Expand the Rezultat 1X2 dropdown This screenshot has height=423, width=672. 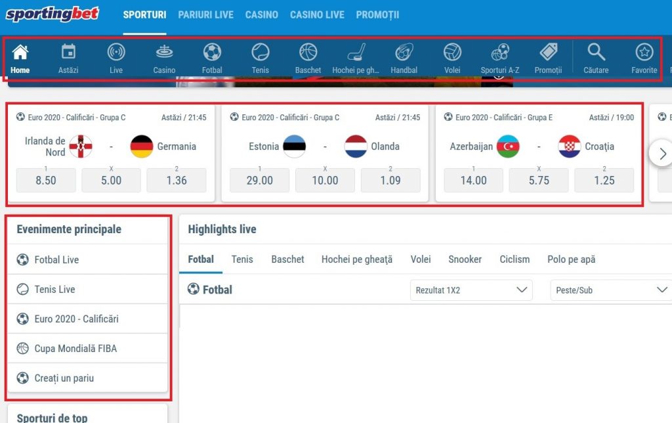click(471, 290)
